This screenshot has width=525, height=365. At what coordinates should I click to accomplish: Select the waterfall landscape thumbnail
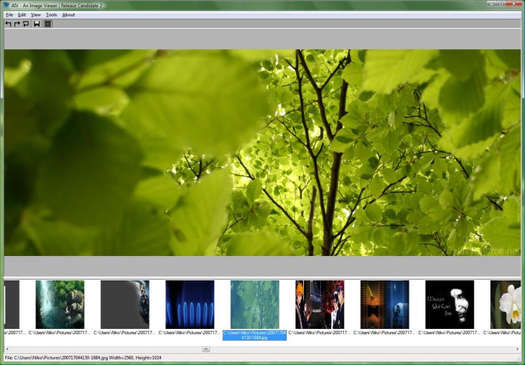(60, 305)
